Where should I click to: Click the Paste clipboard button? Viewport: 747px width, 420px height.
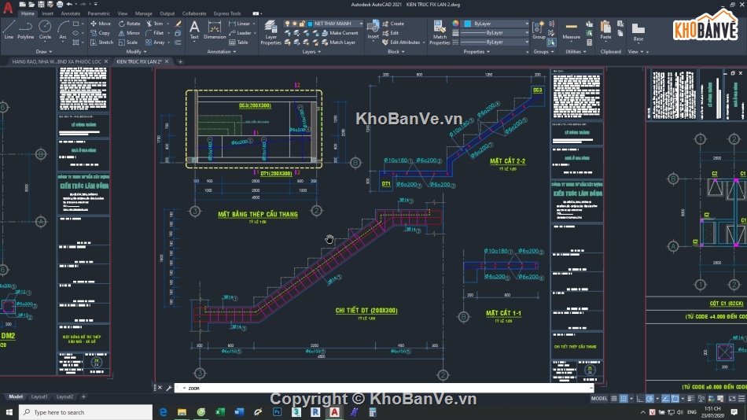(605, 30)
